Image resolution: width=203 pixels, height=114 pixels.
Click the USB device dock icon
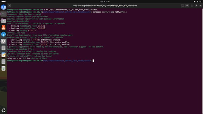point(4,48)
